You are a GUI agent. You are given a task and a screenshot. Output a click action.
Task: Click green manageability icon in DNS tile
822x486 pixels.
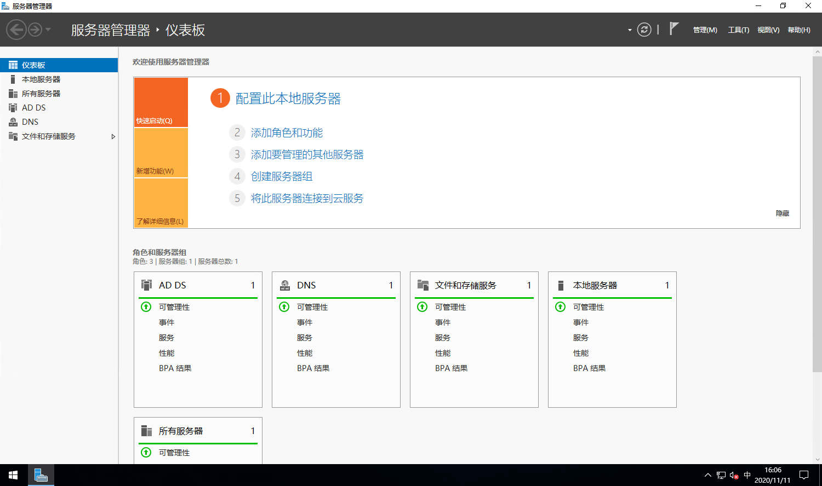(284, 306)
